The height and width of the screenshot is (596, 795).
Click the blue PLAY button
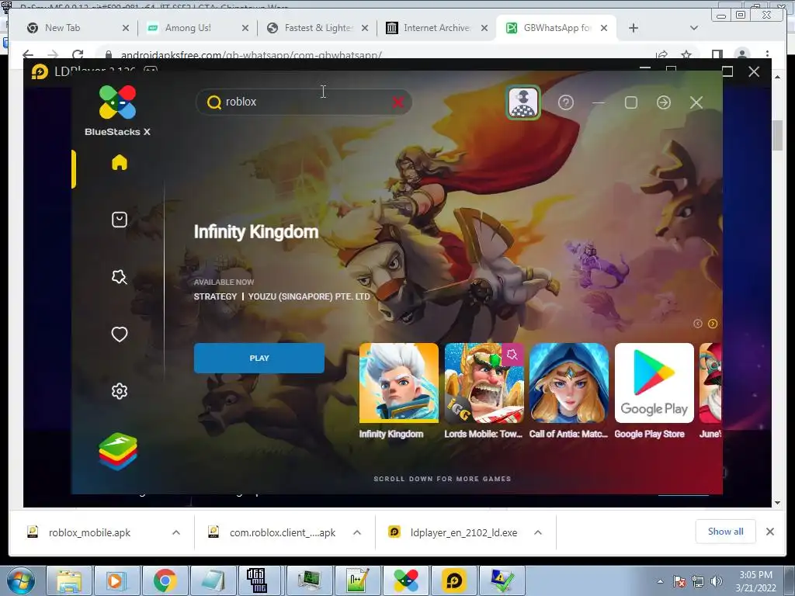(259, 359)
